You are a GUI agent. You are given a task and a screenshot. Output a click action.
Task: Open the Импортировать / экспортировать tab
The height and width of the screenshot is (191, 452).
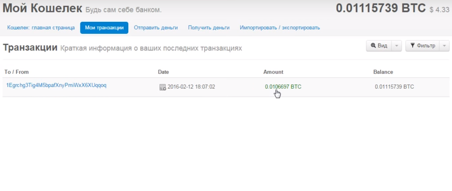point(280,28)
